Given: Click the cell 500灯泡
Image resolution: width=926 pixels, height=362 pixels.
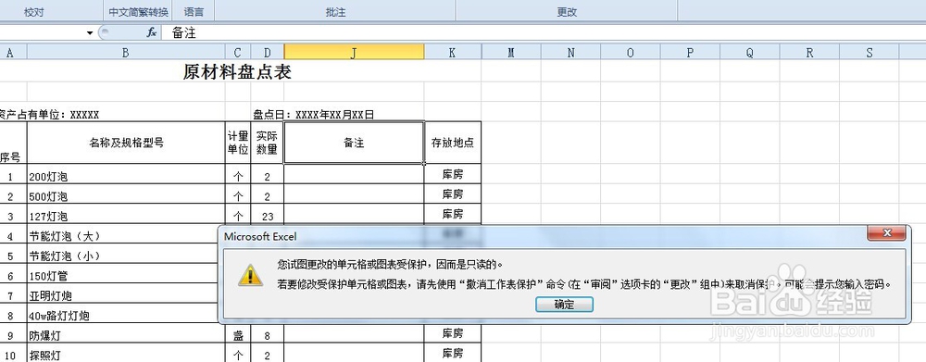Looking at the screenshot, I should pyautogui.click(x=126, y=194).
